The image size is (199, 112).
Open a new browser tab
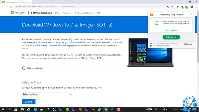35,2
